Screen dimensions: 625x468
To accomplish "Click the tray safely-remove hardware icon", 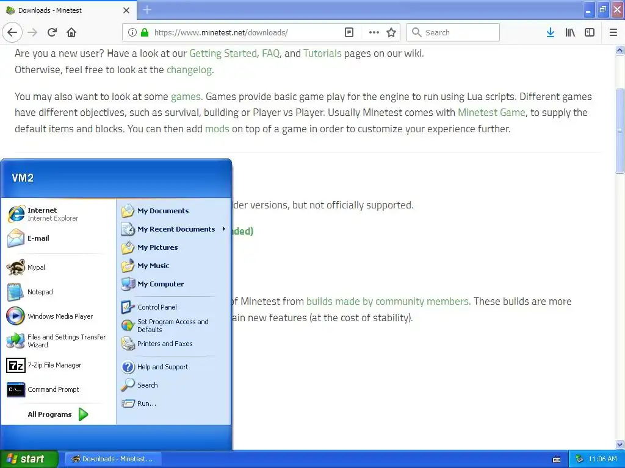I will (579, 459).
